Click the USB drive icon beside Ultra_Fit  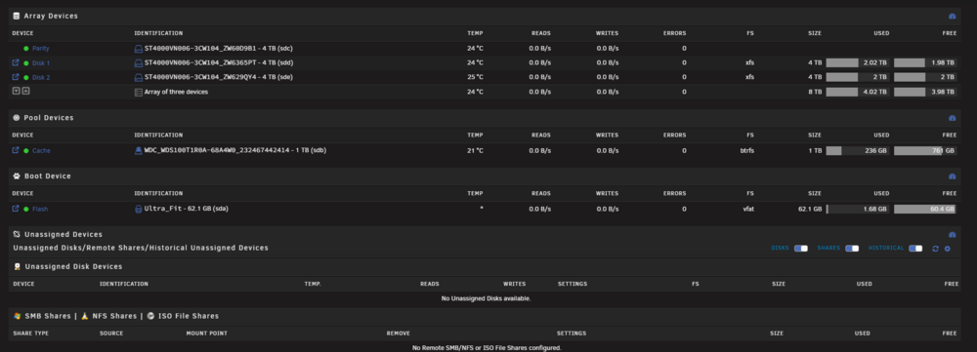point(139,209)
